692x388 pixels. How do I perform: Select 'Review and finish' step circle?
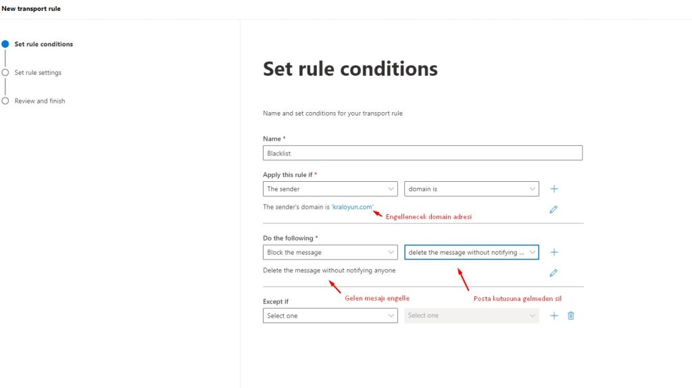[x=5, y=101]
